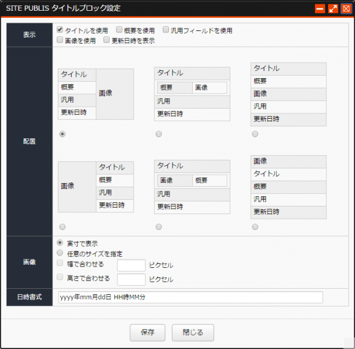This screenshot has height=349, width=355.
Task: Check 更新日時を表示 option
Action: [x=106, y=40]
